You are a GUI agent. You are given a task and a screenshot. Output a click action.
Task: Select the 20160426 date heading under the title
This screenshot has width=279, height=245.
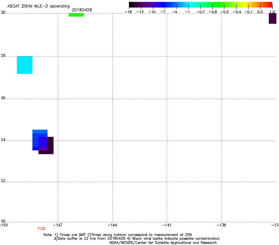82,10
